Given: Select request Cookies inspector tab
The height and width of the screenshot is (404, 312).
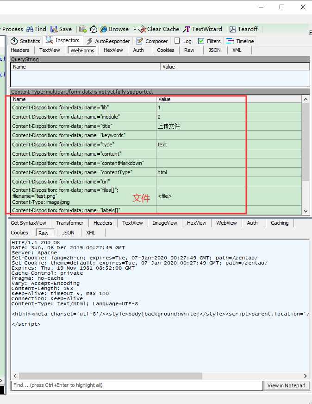Looking at the screenshot, I should [x=166, y=50].
